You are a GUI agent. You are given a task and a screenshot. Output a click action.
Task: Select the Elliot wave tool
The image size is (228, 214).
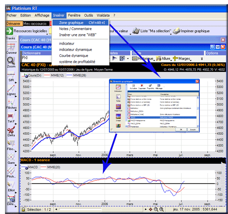pos(11,186)
